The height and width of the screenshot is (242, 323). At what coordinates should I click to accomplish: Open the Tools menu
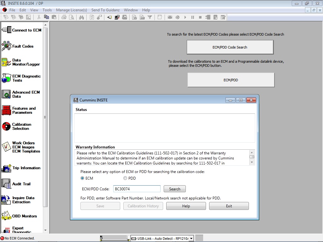[x=47, y=10]
